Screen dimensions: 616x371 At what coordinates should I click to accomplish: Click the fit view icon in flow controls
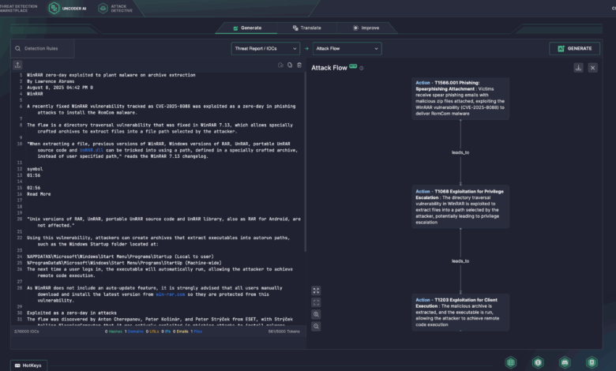(x=316, y=290)
